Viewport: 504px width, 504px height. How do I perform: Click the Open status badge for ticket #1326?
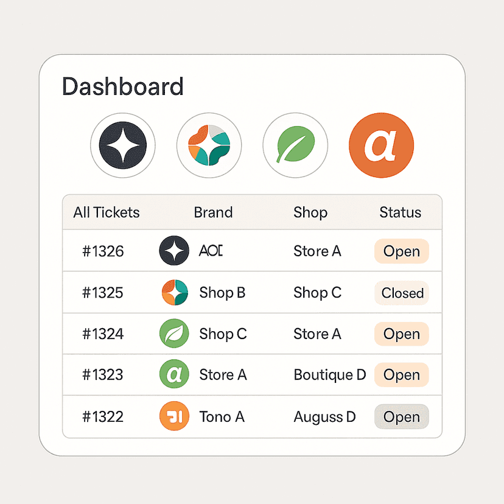click(x=402, y=251)
